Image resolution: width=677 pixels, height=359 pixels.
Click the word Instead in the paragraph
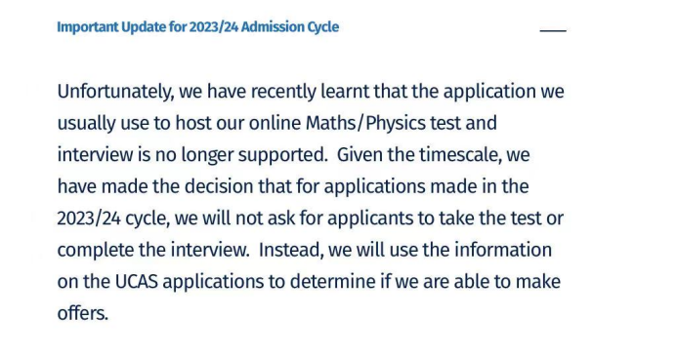pos(291,250)
